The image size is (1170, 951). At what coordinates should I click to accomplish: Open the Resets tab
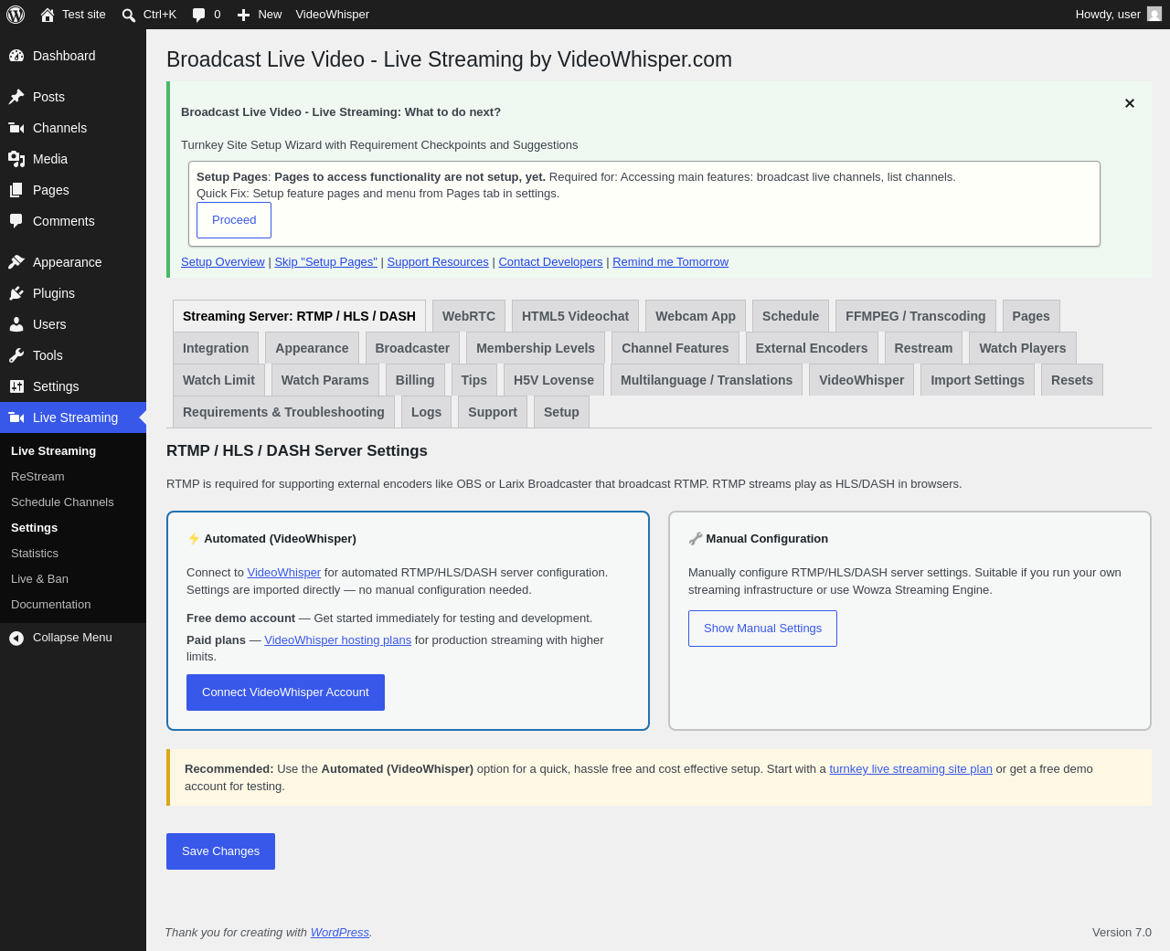[x=1072, y=380]
